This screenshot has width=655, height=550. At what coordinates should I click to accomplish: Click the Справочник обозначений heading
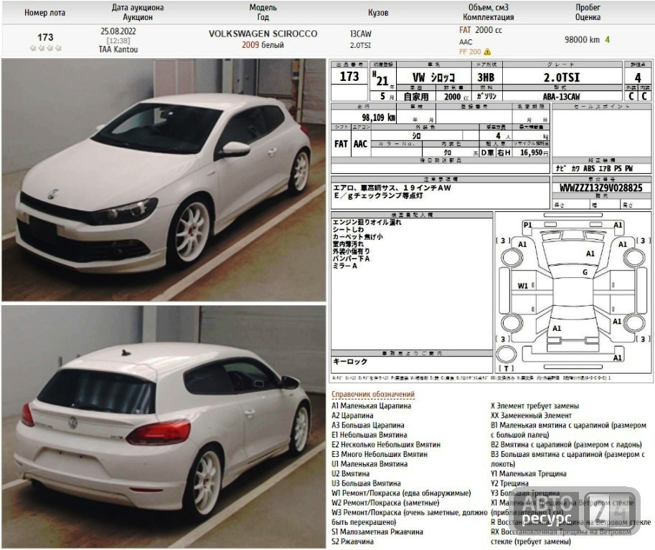tap(373, 394)
